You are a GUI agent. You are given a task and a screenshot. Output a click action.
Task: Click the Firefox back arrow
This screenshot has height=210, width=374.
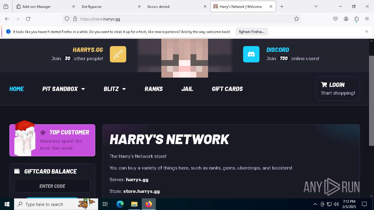[x=7, y=19]
